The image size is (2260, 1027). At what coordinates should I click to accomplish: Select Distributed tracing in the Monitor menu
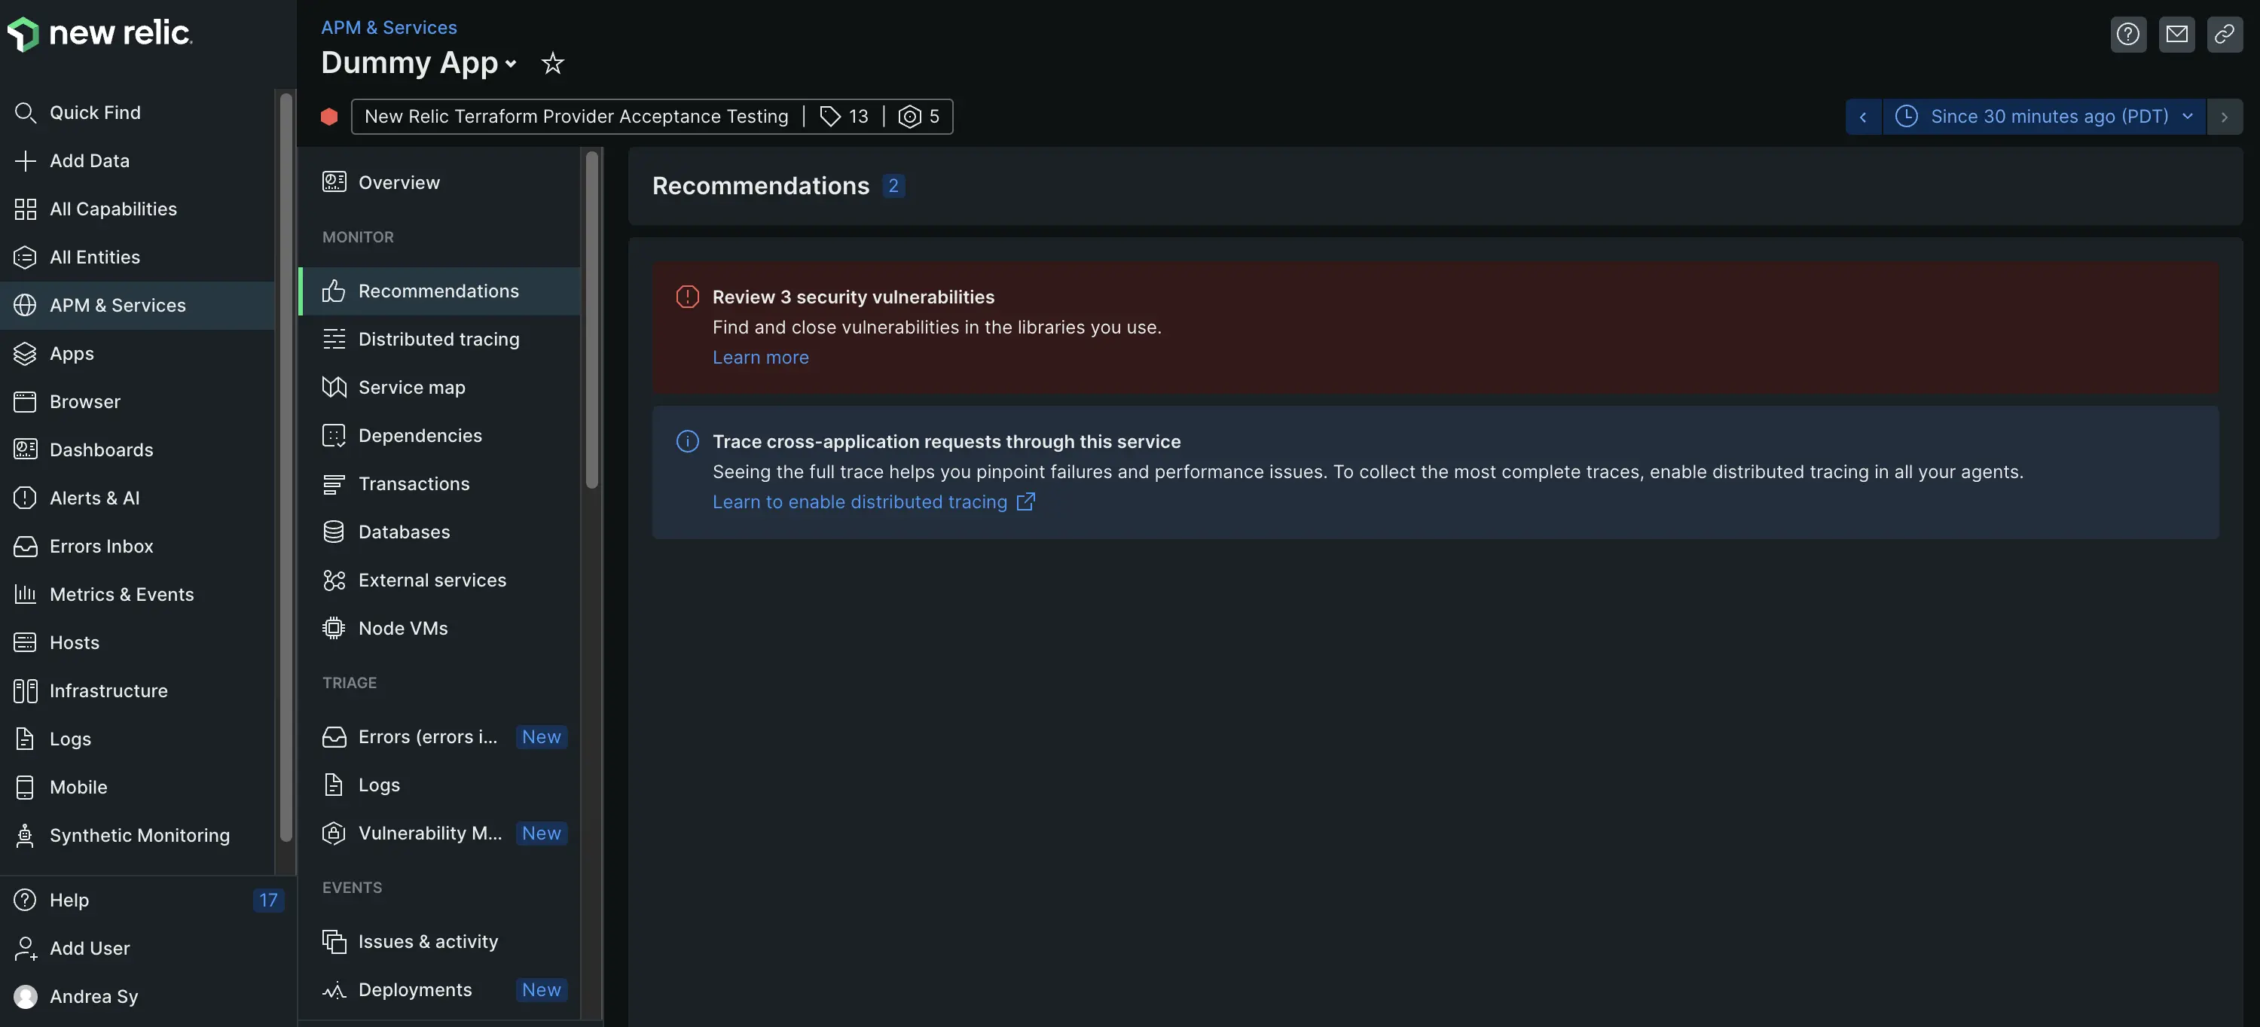438,340
